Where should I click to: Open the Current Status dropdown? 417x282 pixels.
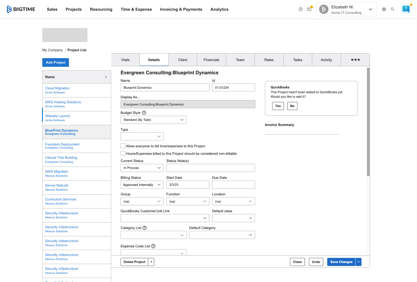tap(142, 168)
